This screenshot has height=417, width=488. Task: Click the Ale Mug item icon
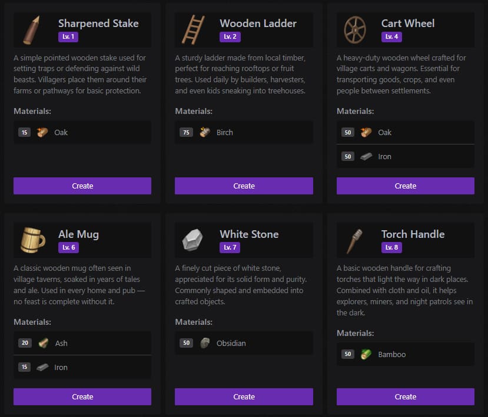(33, 240)
